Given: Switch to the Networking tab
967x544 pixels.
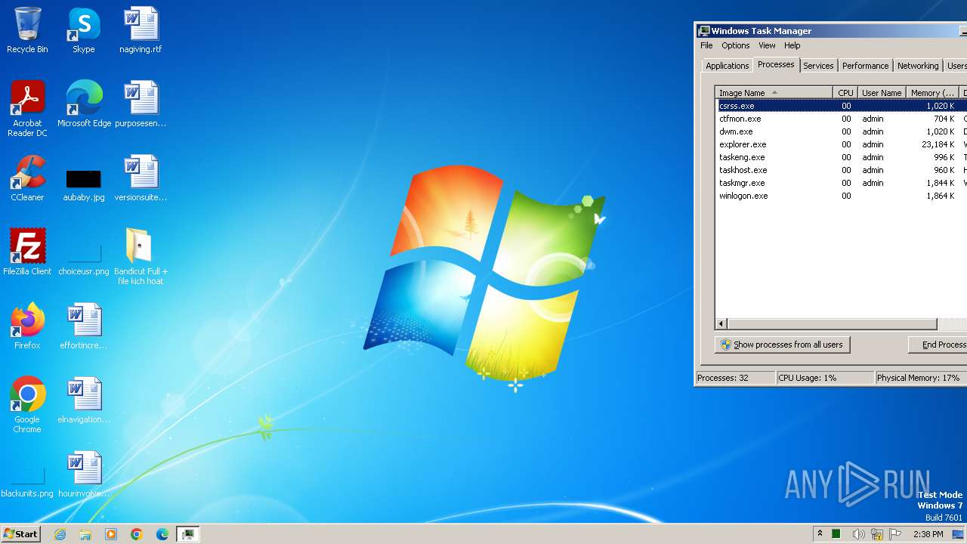Looking at the screenshot, I should click(x=918, y=66).
